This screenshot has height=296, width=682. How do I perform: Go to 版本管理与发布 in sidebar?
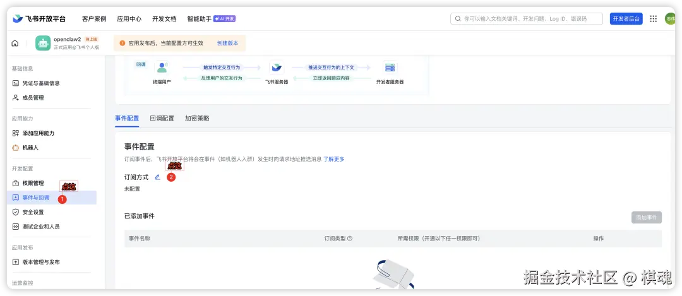coord(41,262)
